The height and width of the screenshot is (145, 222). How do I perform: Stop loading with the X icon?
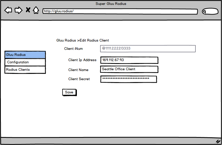28,10
